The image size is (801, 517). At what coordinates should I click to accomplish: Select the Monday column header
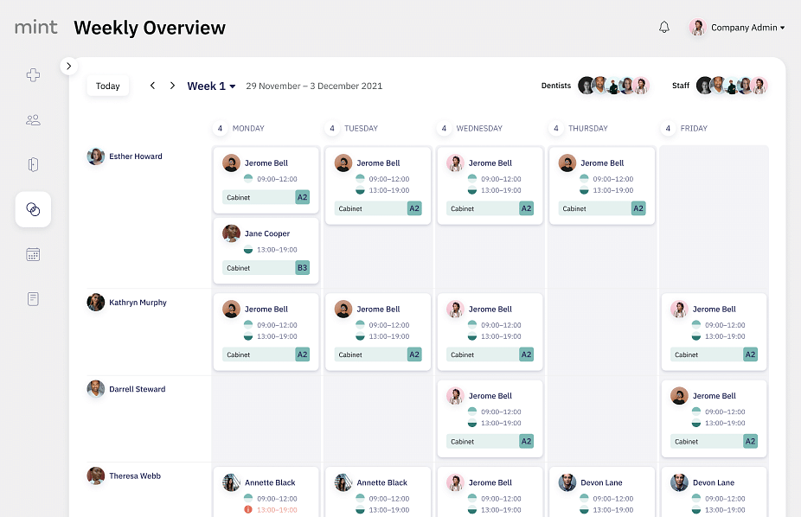click(248, 128)
